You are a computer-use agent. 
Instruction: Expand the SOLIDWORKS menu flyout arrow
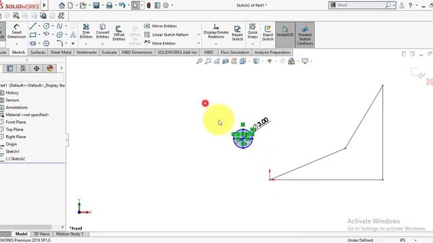click(44, 5)
